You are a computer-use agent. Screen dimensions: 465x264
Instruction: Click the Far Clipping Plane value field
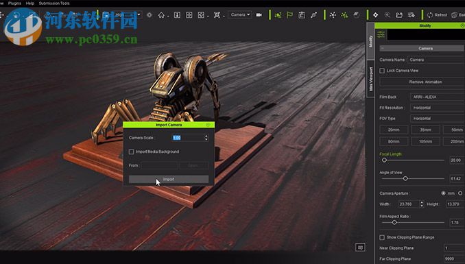454,259
